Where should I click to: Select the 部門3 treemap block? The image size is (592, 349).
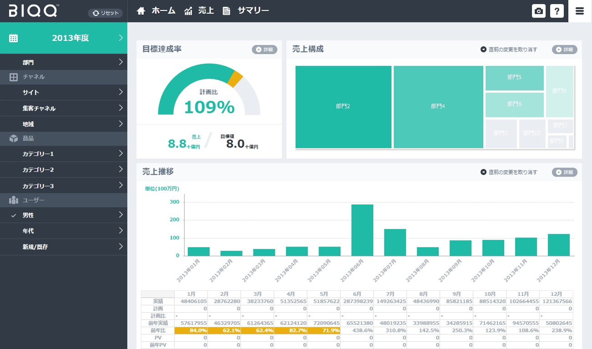pos(501,134)
